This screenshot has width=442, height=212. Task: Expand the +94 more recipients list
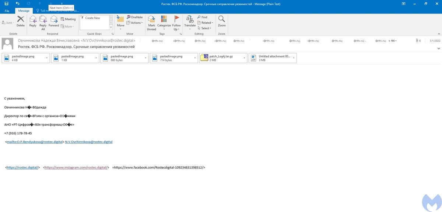tap(393, 40)
